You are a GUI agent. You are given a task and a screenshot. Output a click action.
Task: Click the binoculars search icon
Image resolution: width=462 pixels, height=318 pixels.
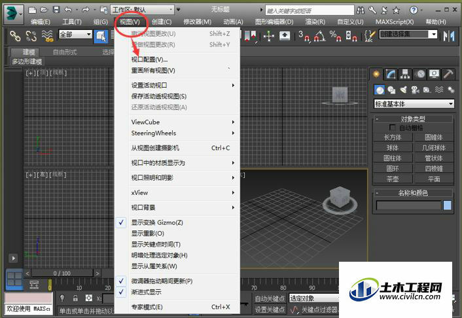coord(361,10)
